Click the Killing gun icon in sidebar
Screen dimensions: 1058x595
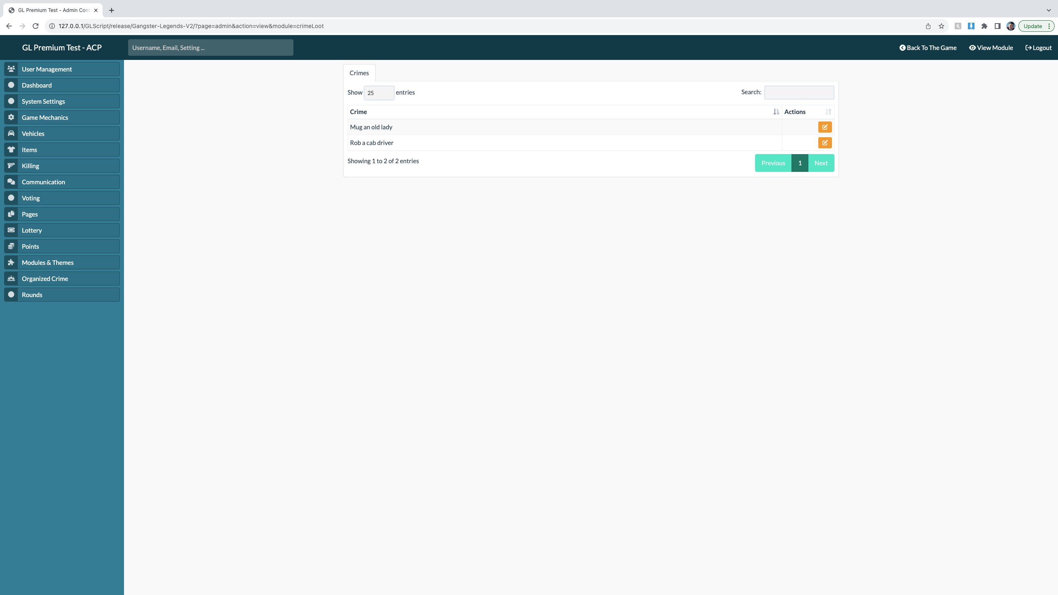pyautogui.click(x=11, y=166)
